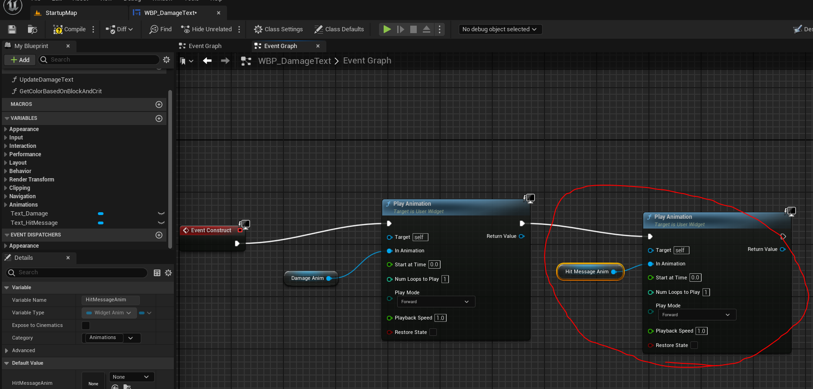The width and height of the screenshot is (813, 389).
Task: Click Playback Speed field on first node
Action: (441, 318)
